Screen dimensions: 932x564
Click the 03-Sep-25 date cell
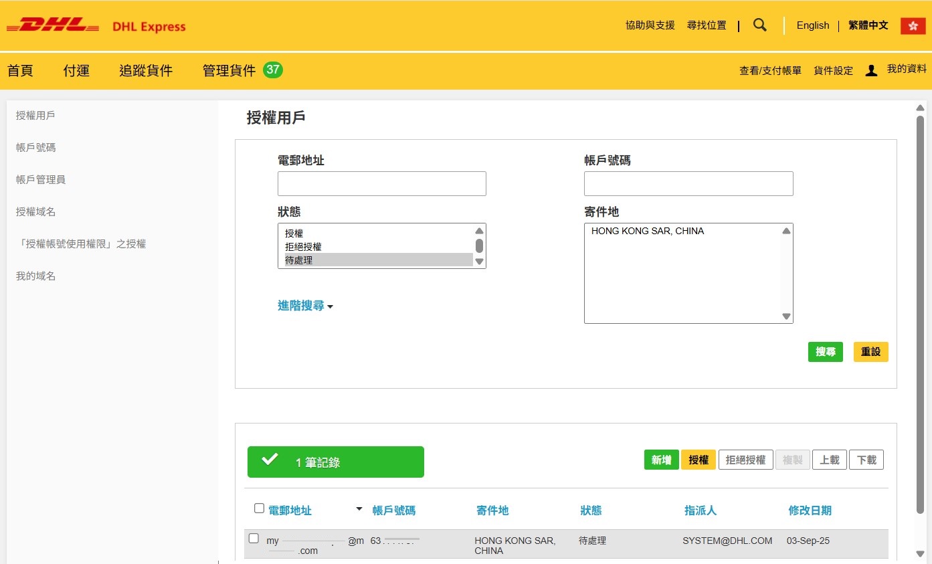808,541
